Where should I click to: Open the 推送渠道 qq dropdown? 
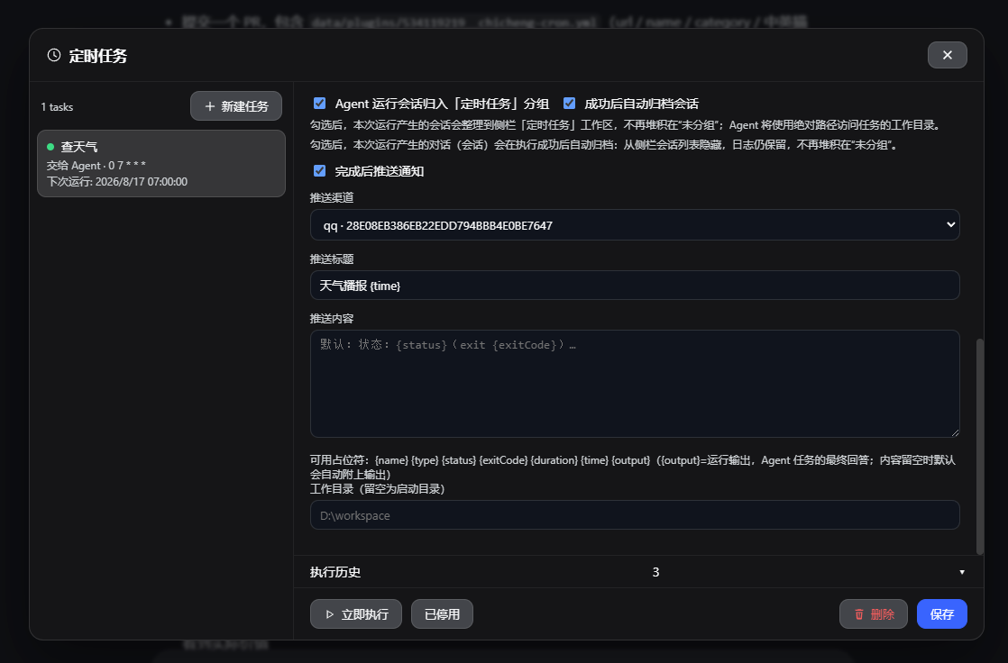[x=635, y=225]
